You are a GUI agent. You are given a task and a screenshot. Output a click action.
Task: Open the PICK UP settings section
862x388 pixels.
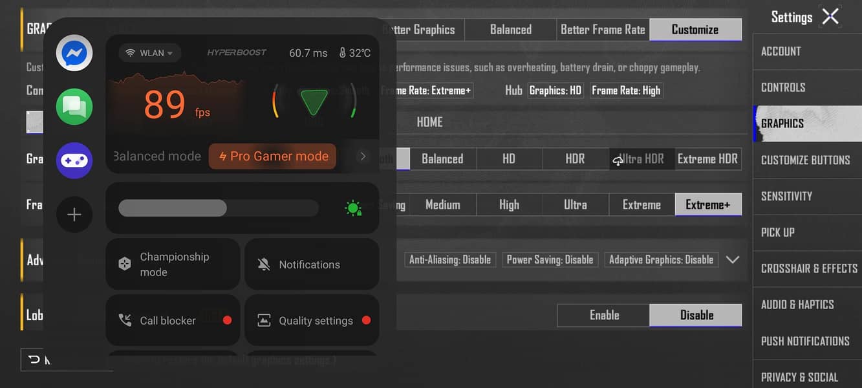[x=808, y=233]
